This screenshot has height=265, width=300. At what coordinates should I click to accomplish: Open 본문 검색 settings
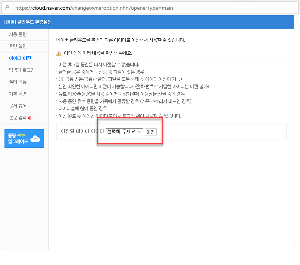pos(18,118)
